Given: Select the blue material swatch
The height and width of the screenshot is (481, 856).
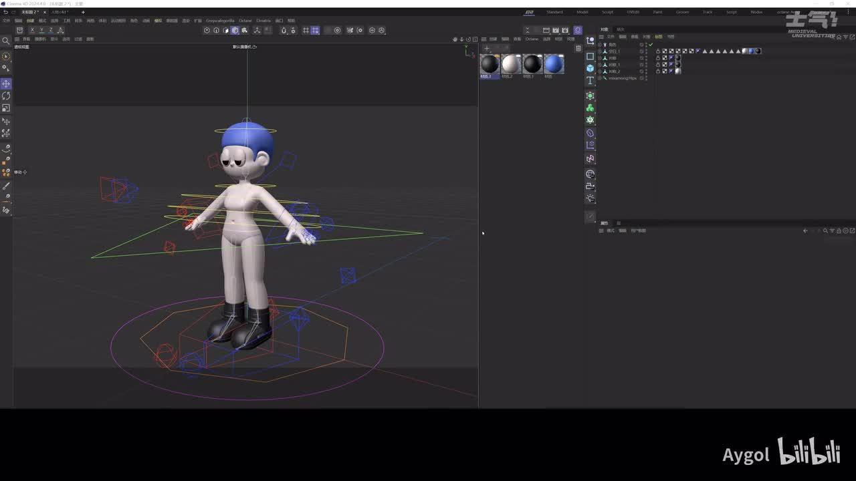Looking at the screenshot, I should pos(553,64).
